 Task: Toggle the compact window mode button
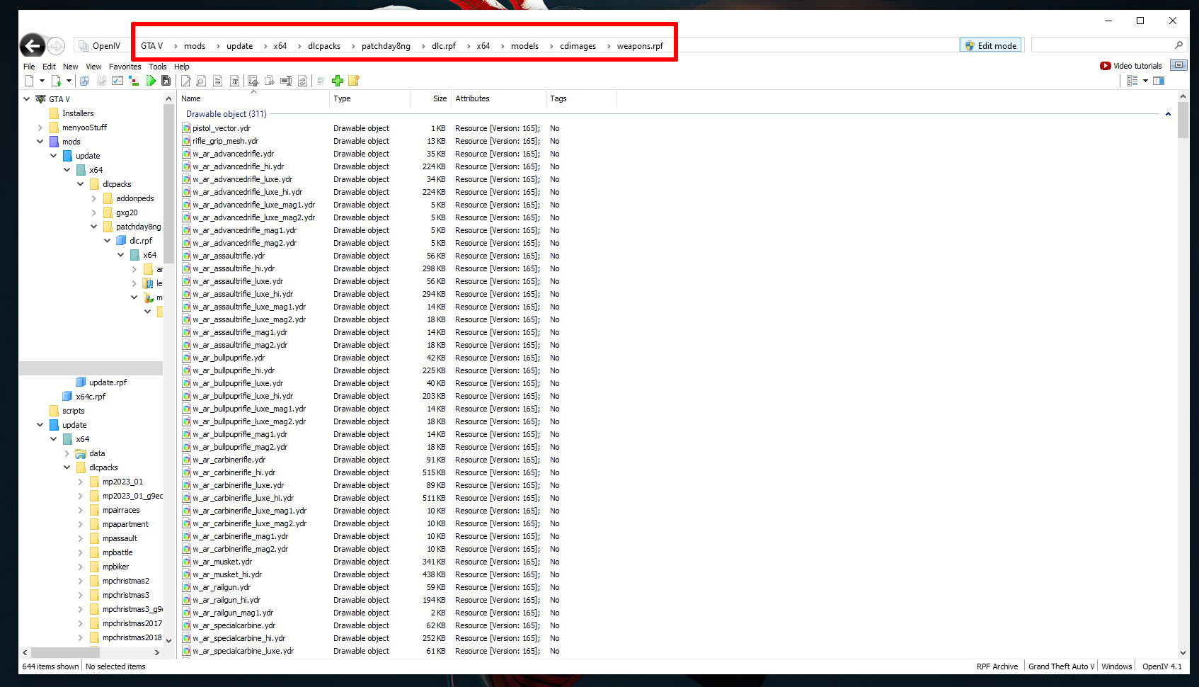pos(1178,65)
